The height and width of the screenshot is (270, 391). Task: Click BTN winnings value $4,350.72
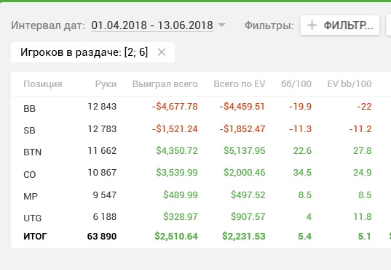177,151
